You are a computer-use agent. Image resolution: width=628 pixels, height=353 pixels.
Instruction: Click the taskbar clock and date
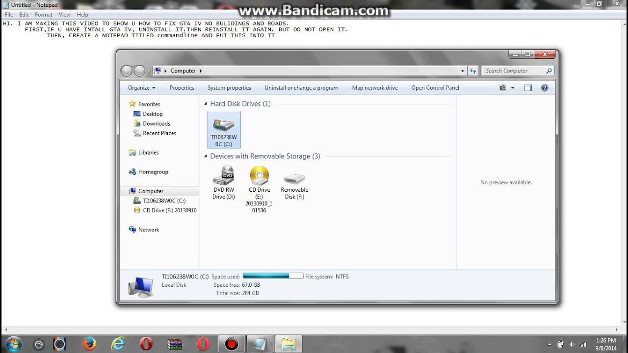(x=606, y=344)
